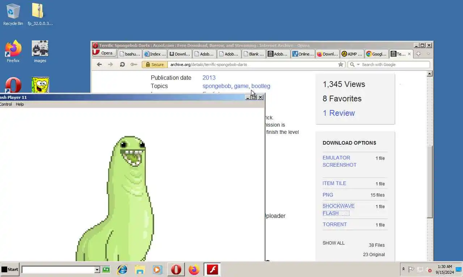Close the active Terrific Spongebob tab
The image size is (463, 277).
409,54
